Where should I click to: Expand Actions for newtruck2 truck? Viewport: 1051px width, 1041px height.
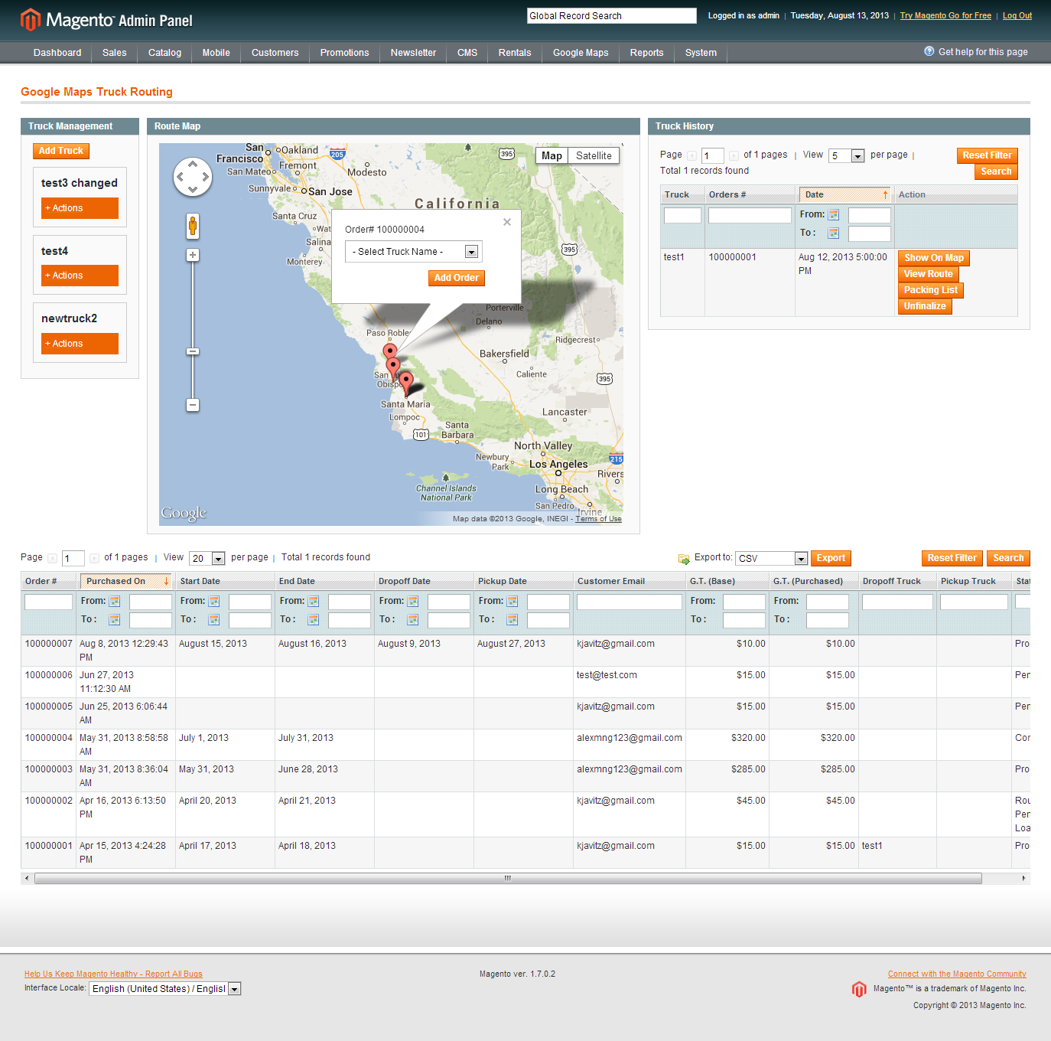(80, 344)
